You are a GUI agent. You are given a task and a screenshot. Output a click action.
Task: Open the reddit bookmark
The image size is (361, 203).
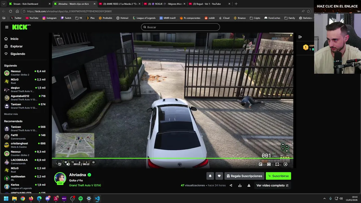click(210, 18)
